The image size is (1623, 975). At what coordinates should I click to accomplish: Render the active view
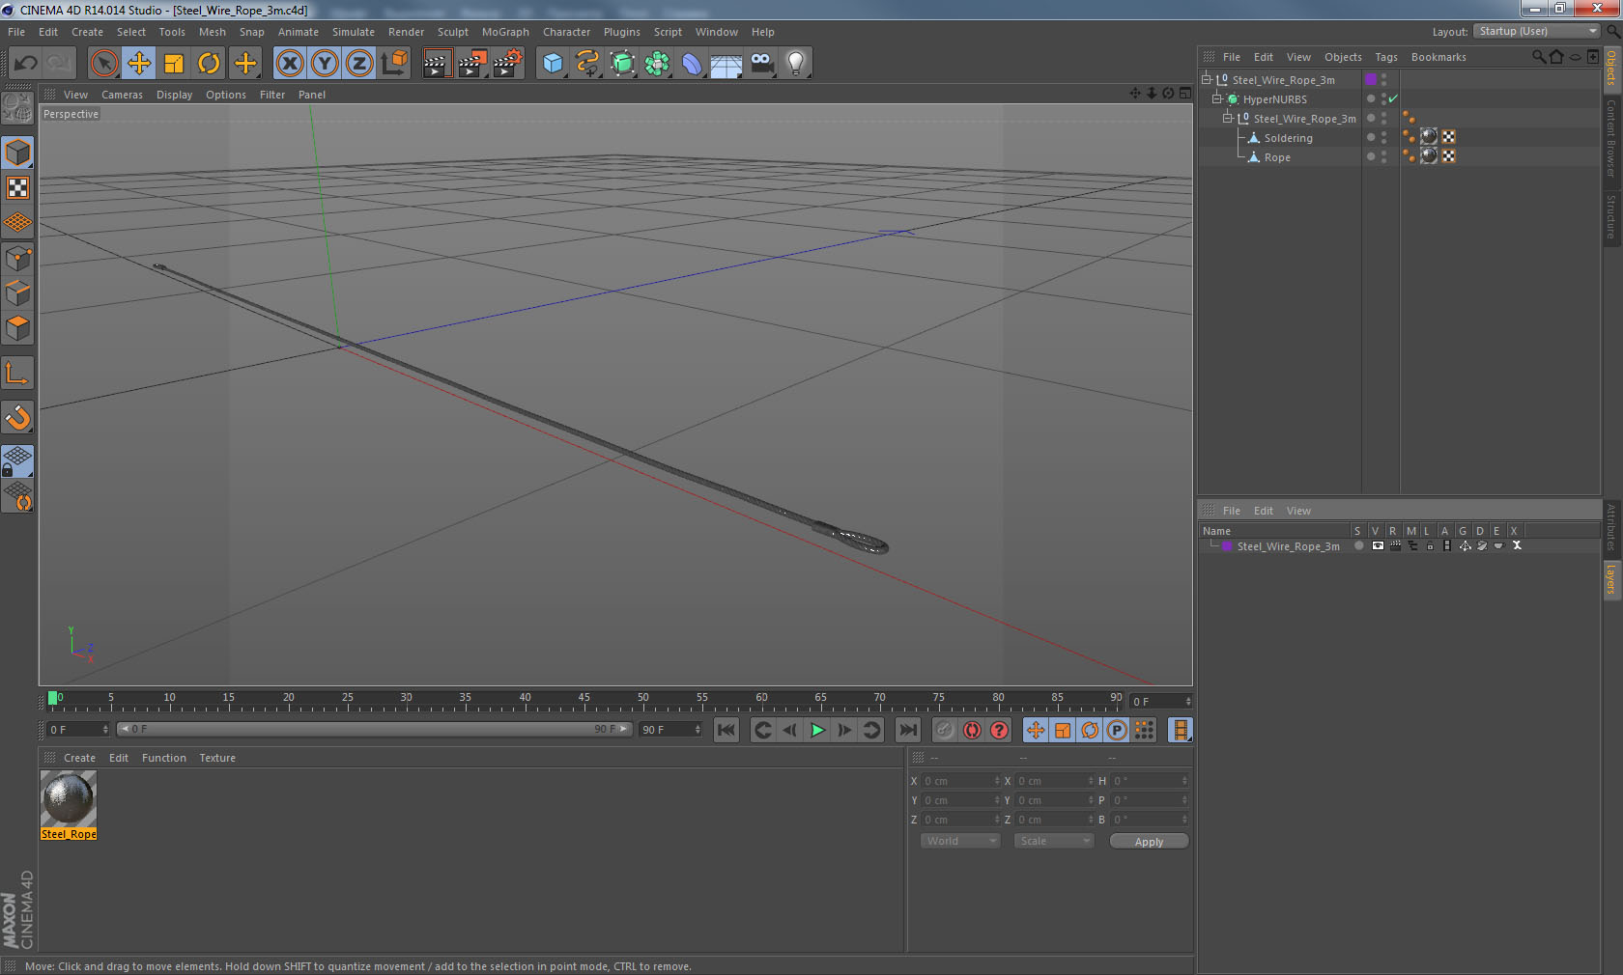pyautogui.click(x=437, y=64)
